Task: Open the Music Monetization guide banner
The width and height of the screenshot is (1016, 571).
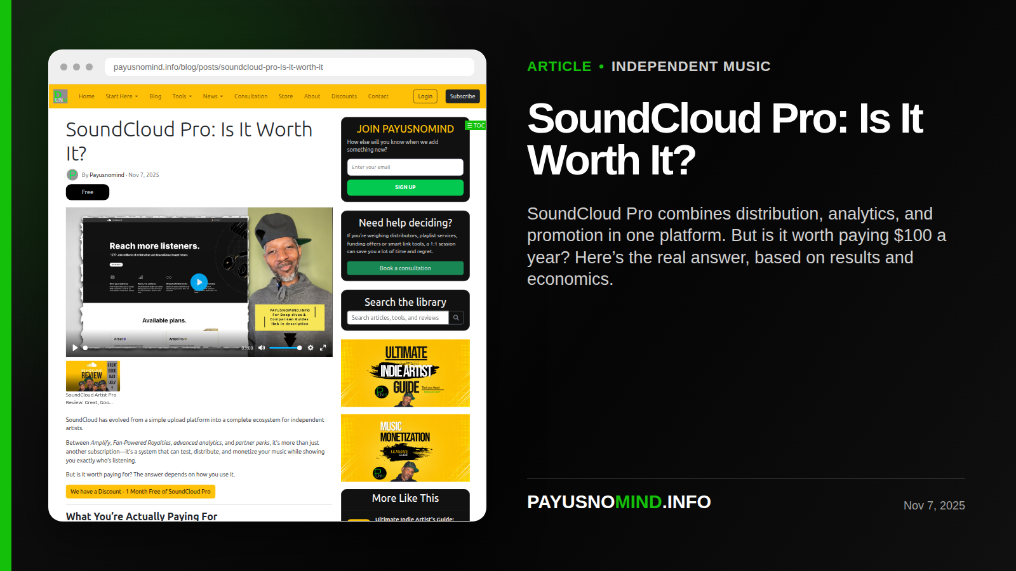Action: click(405, 448)
